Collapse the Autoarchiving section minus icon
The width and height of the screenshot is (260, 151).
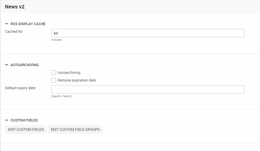[7, 65]
